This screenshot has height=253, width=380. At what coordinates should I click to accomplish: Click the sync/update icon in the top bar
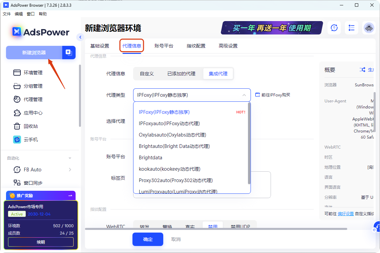[334, 28]
